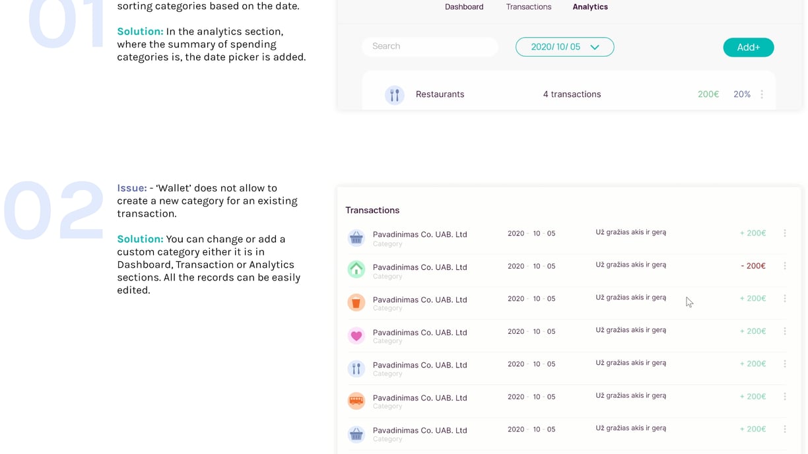This screenshot has height=454, width=808.
Task: Open three-dot menu of first transaction
Action: click(785, 233)
